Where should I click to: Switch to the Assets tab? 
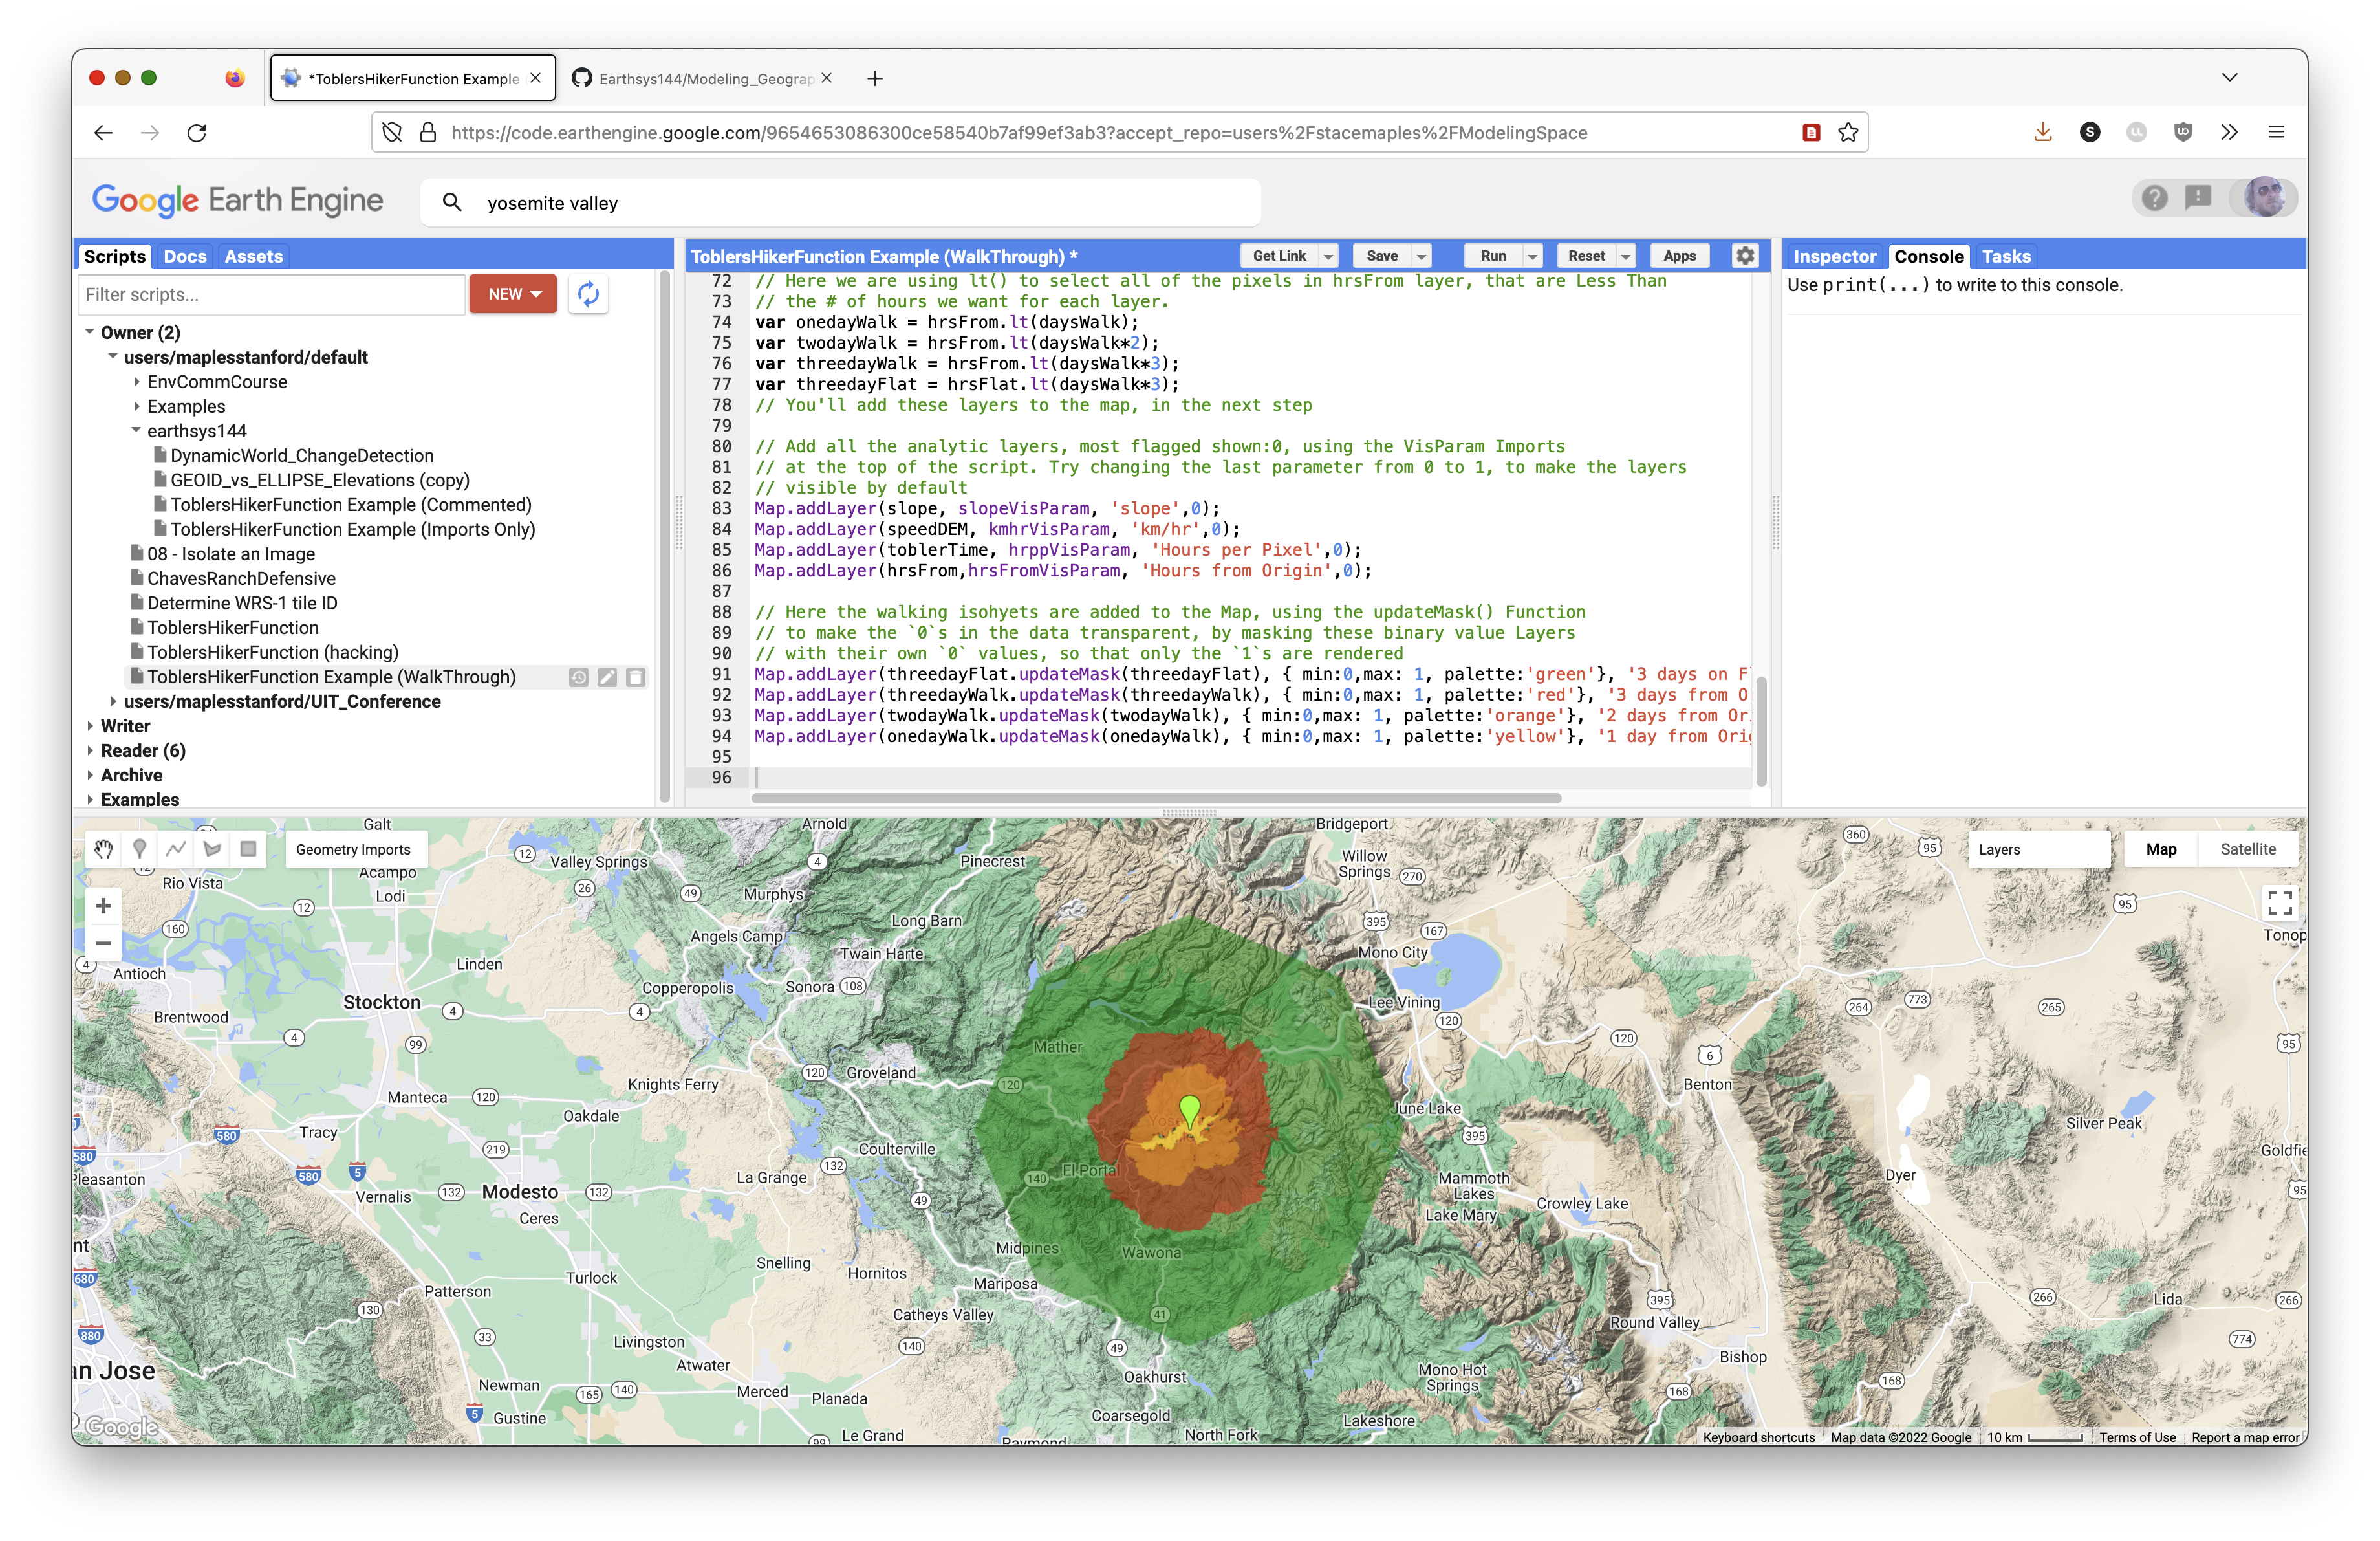253,257
